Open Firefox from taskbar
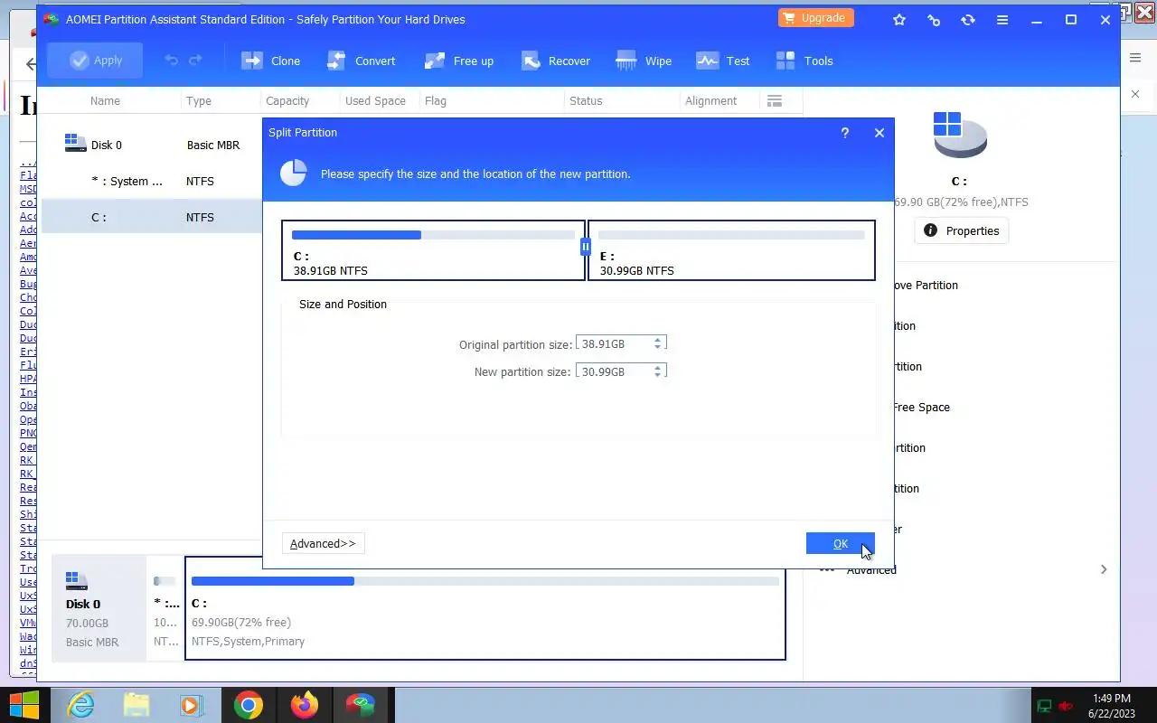The width and height of the screenshot is (1157, 723). [x=305, y=705]
